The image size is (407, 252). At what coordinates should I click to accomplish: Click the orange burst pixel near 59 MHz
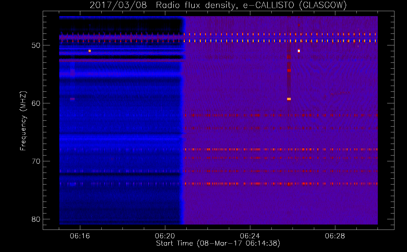[x=289, y=99]
